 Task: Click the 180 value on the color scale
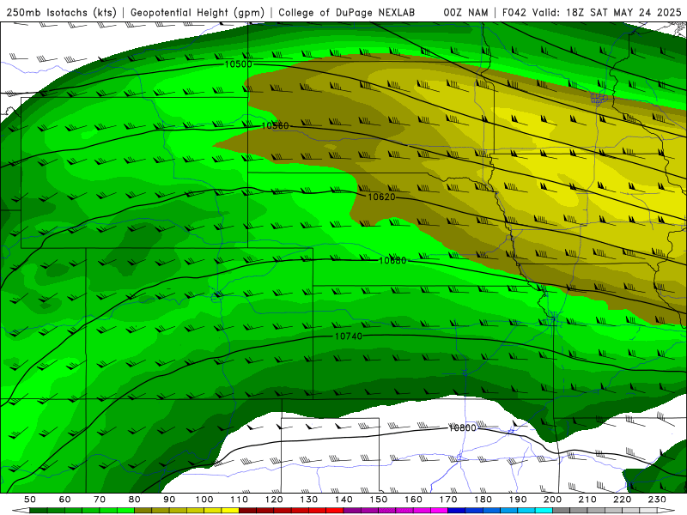tap(483, 500)
